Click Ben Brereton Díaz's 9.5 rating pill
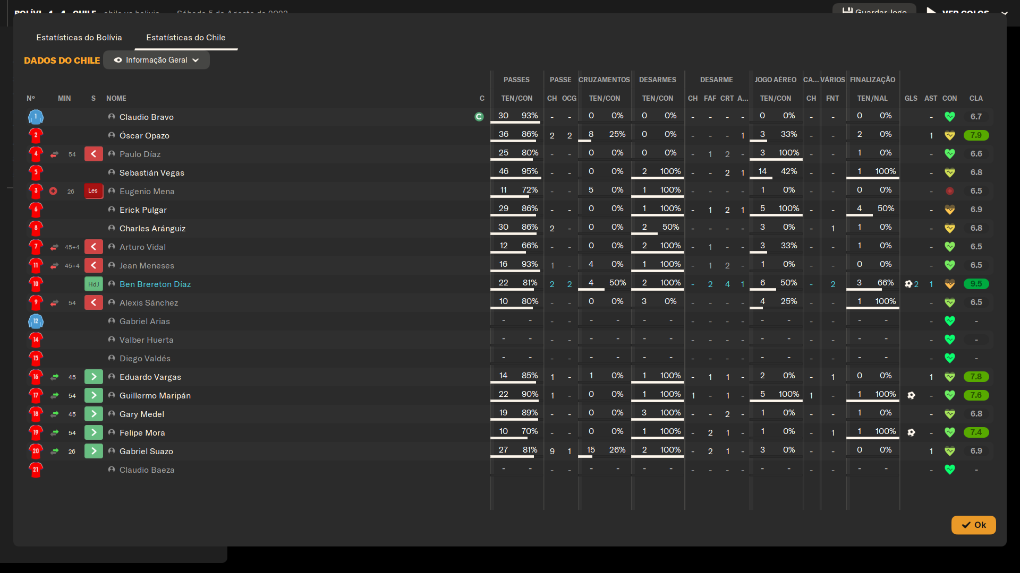This screenshot has height=573, width=1020. [x=976, y=284]
